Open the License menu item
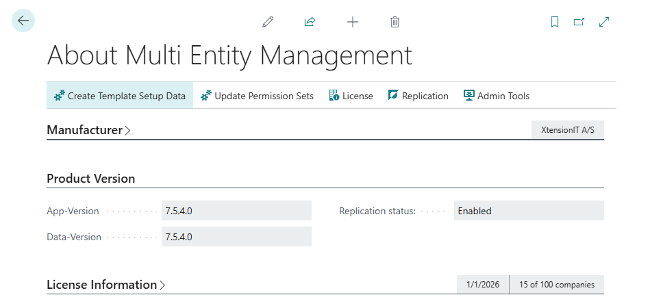Viewport: 663px width, 308px height. pos(351,96)
